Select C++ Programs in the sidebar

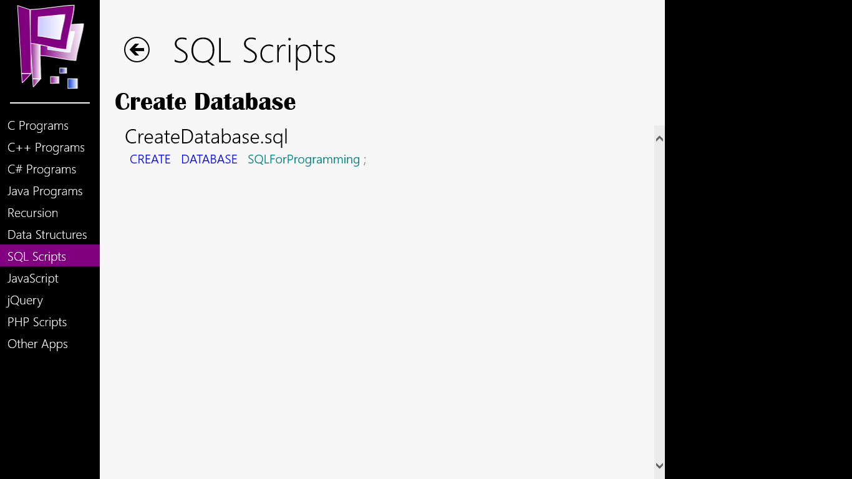point(46,148)
